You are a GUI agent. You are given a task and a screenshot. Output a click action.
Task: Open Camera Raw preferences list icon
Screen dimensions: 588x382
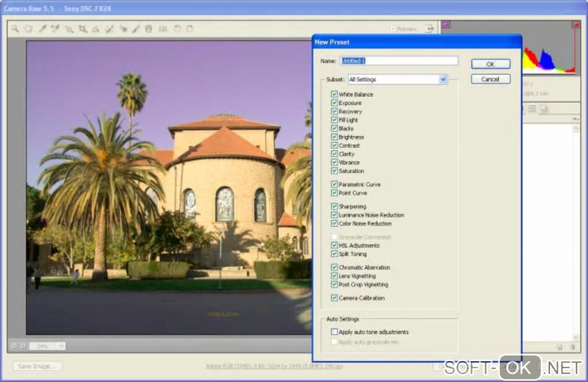coord(163,28)
